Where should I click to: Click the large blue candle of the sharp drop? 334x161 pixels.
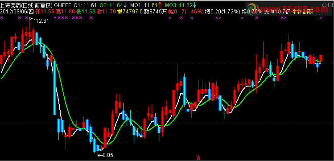55,88
